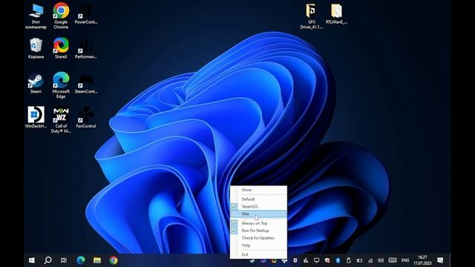Select the GFX Driver folder

coord(312,16)
